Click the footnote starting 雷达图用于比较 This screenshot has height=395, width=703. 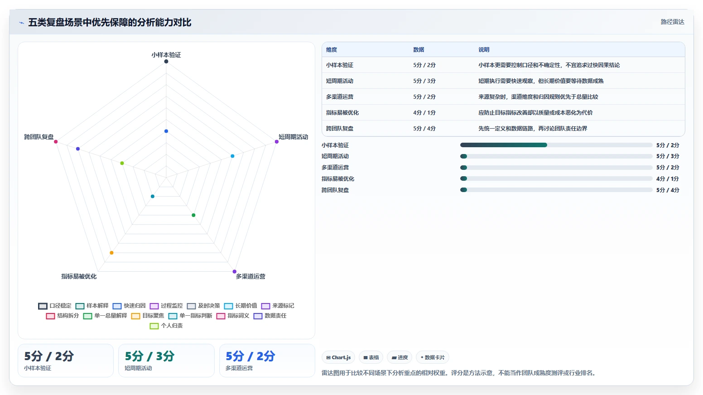point(459,373)
